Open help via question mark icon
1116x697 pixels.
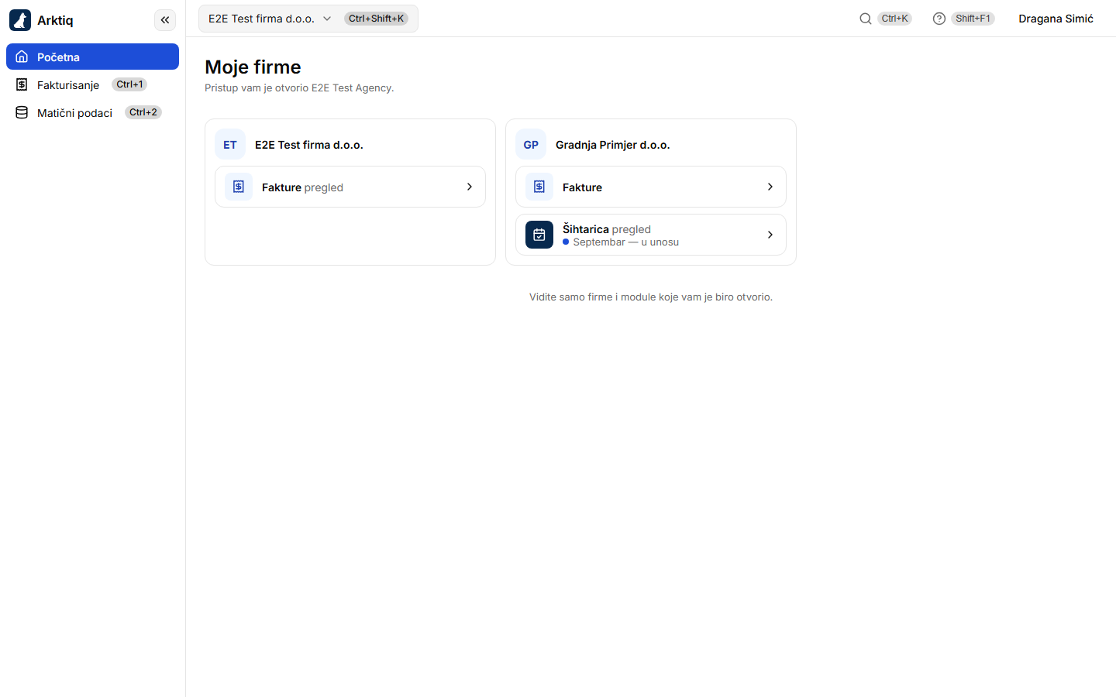coord(939,19)
